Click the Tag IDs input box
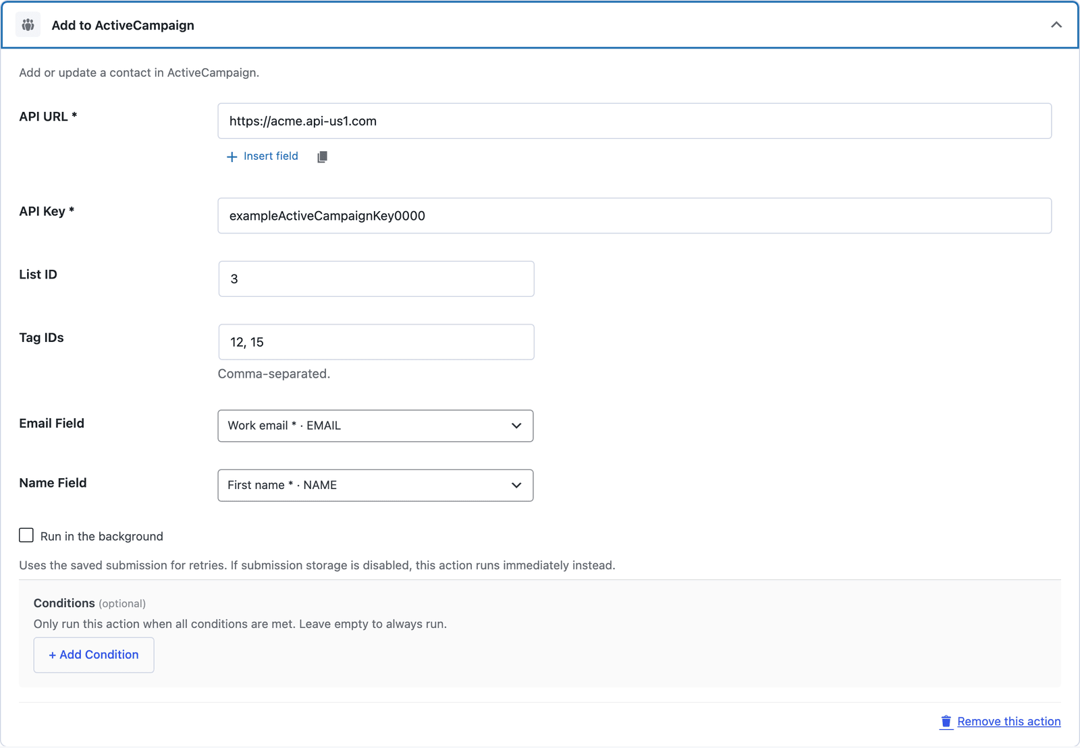This screenshot has width=1080, height=748. point(376,342)
